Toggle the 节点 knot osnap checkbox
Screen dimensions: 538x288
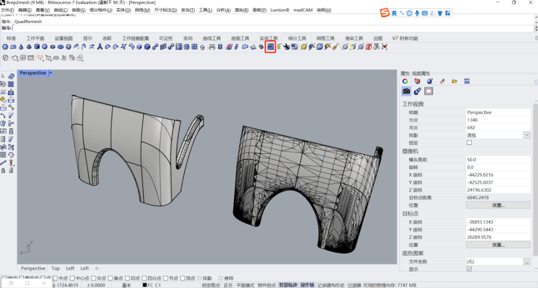pyautogui.click(x=166, y=278)
